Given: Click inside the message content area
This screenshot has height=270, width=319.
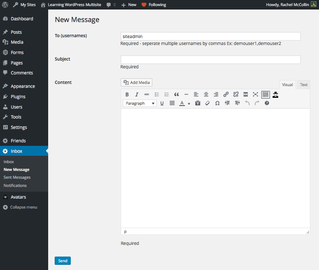Looking at the screenshot, I should (x=215, y=168).
